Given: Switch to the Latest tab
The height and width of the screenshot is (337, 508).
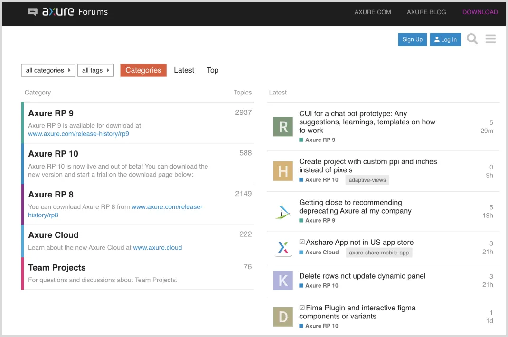Looking at the screenshot, I should pos(184,70).
